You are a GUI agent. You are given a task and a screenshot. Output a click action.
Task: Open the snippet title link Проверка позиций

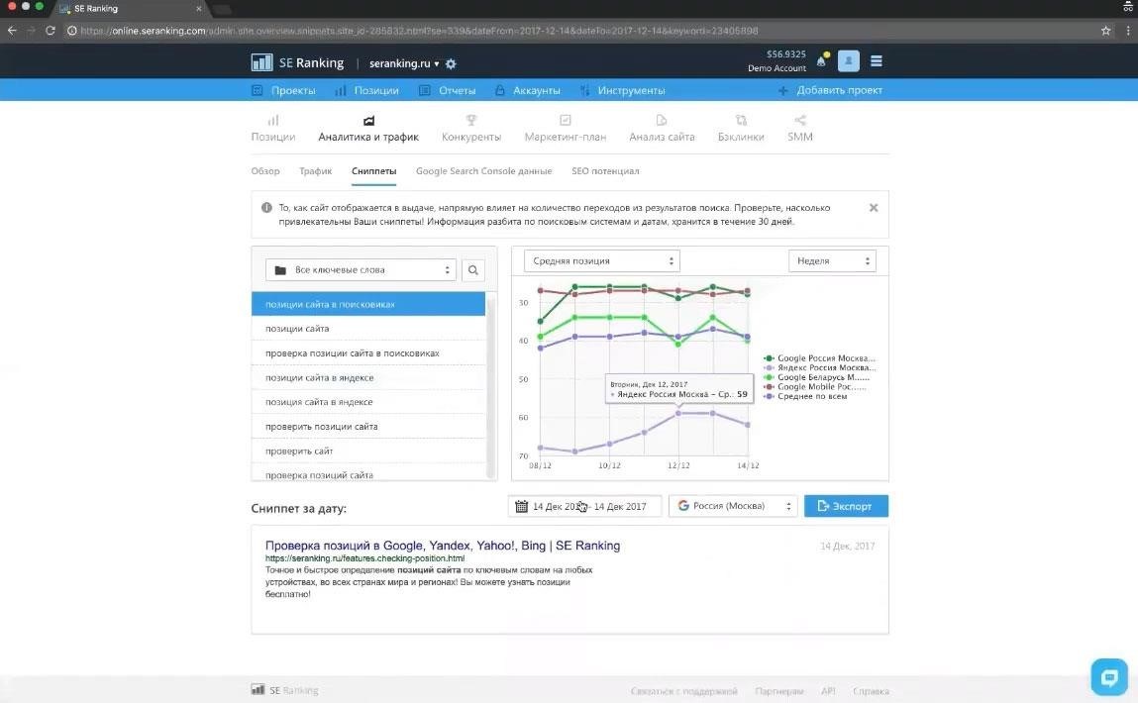(443, 546)
